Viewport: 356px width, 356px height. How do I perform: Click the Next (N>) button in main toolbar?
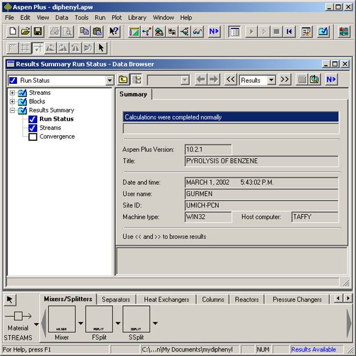point(214,31)
